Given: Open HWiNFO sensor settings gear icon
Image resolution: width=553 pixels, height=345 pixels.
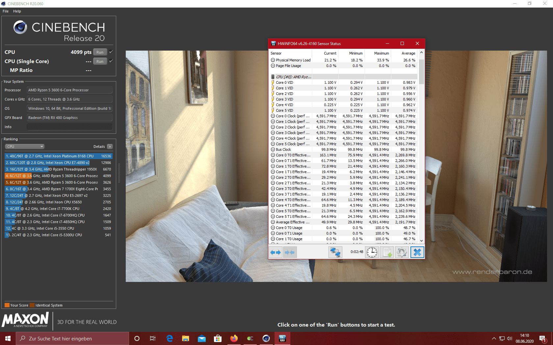Looking at the screenshot, I should [x=402, y=252].
